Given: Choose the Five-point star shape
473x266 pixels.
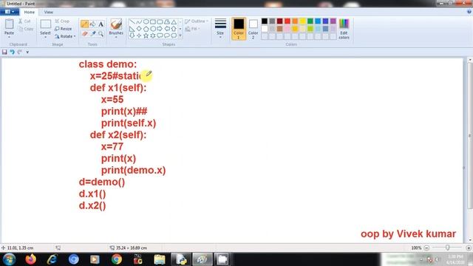Looking at the screenshot, I should [x=146, y=35].
